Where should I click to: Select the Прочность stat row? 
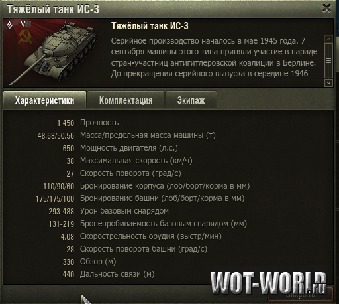pos(88,123)
